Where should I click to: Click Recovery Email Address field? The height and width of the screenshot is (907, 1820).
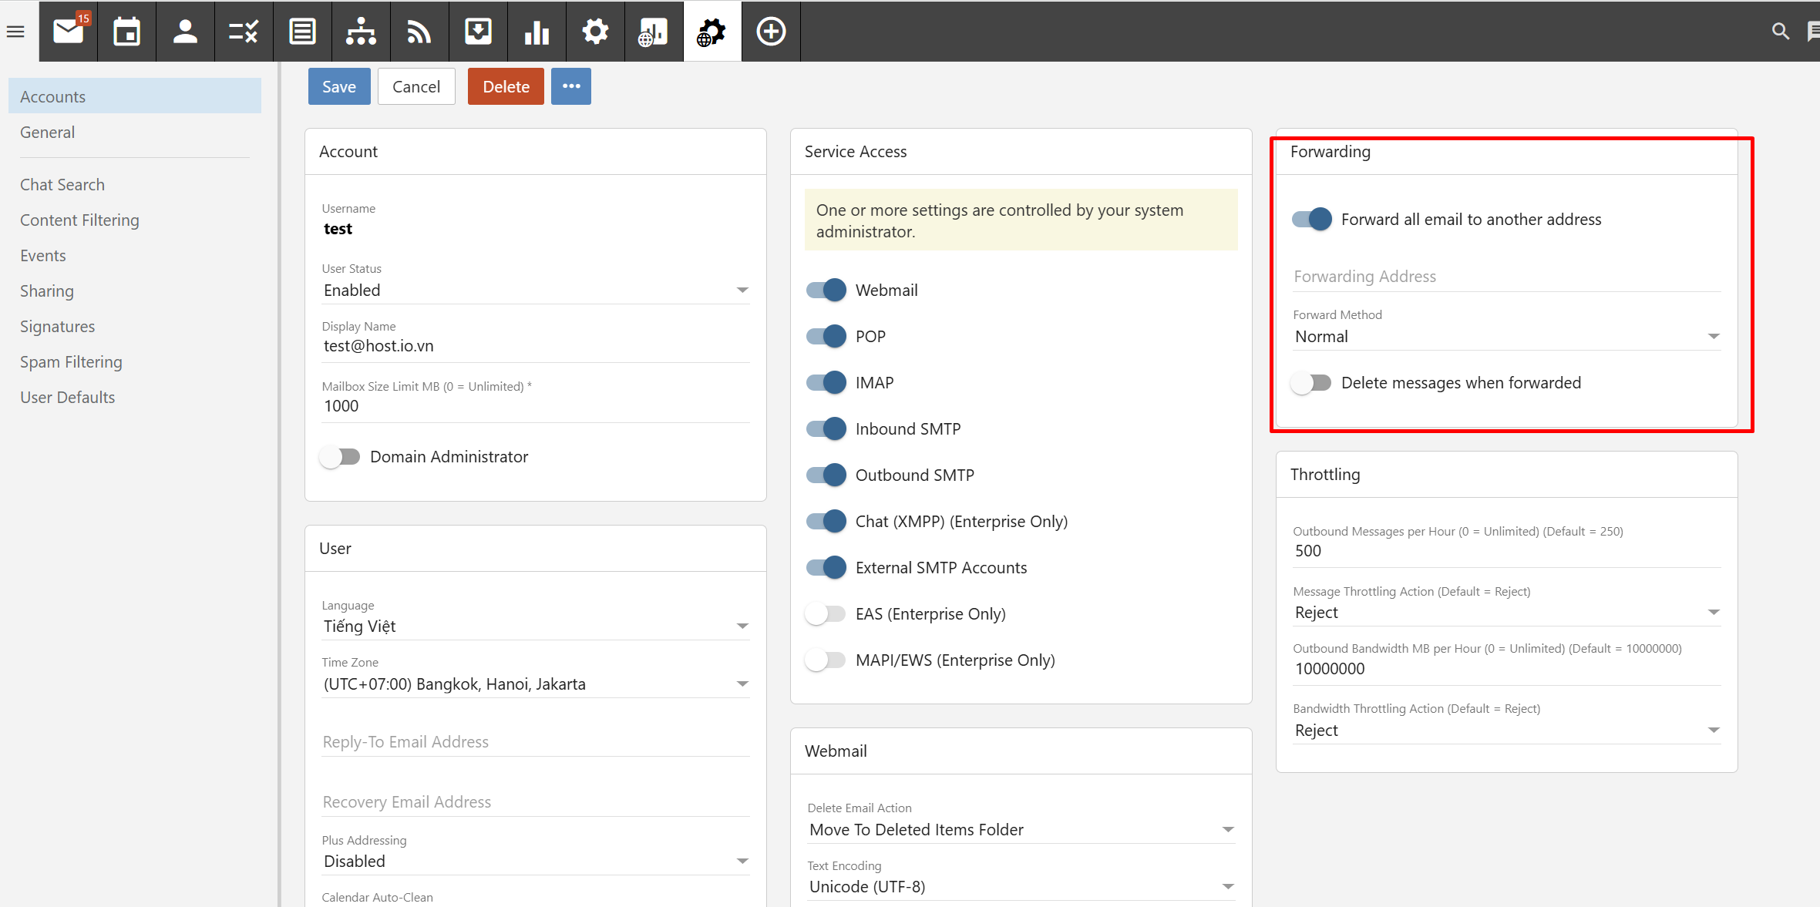[536, 802]
